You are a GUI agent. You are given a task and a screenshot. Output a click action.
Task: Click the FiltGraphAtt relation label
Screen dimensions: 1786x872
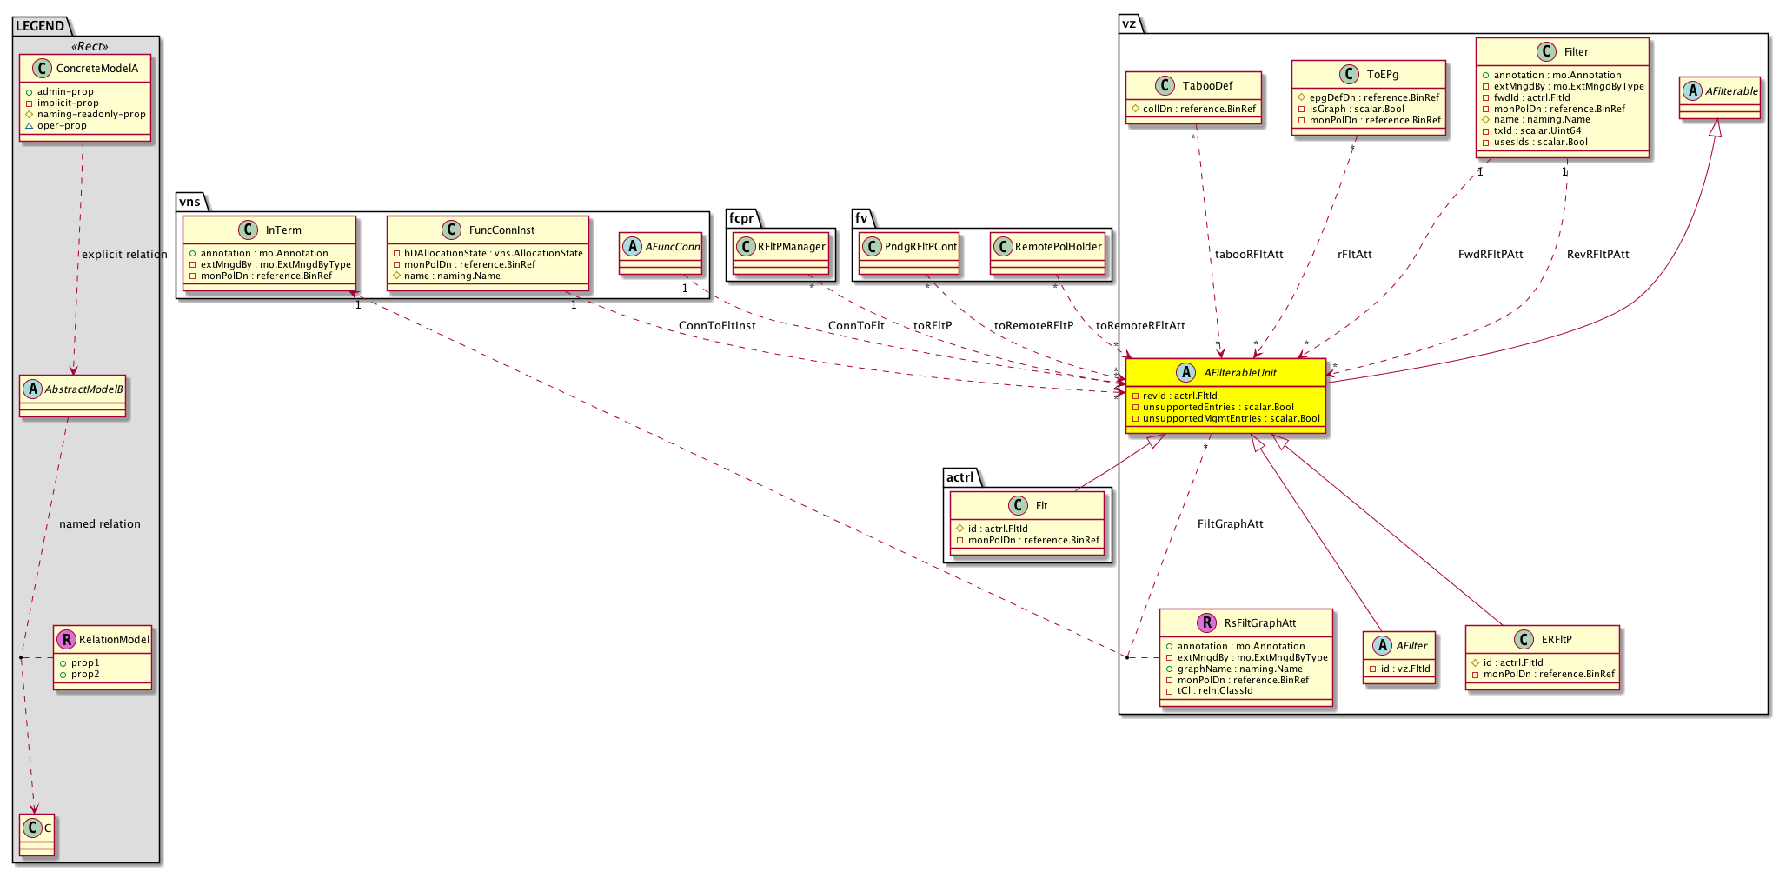(1230, 524)
